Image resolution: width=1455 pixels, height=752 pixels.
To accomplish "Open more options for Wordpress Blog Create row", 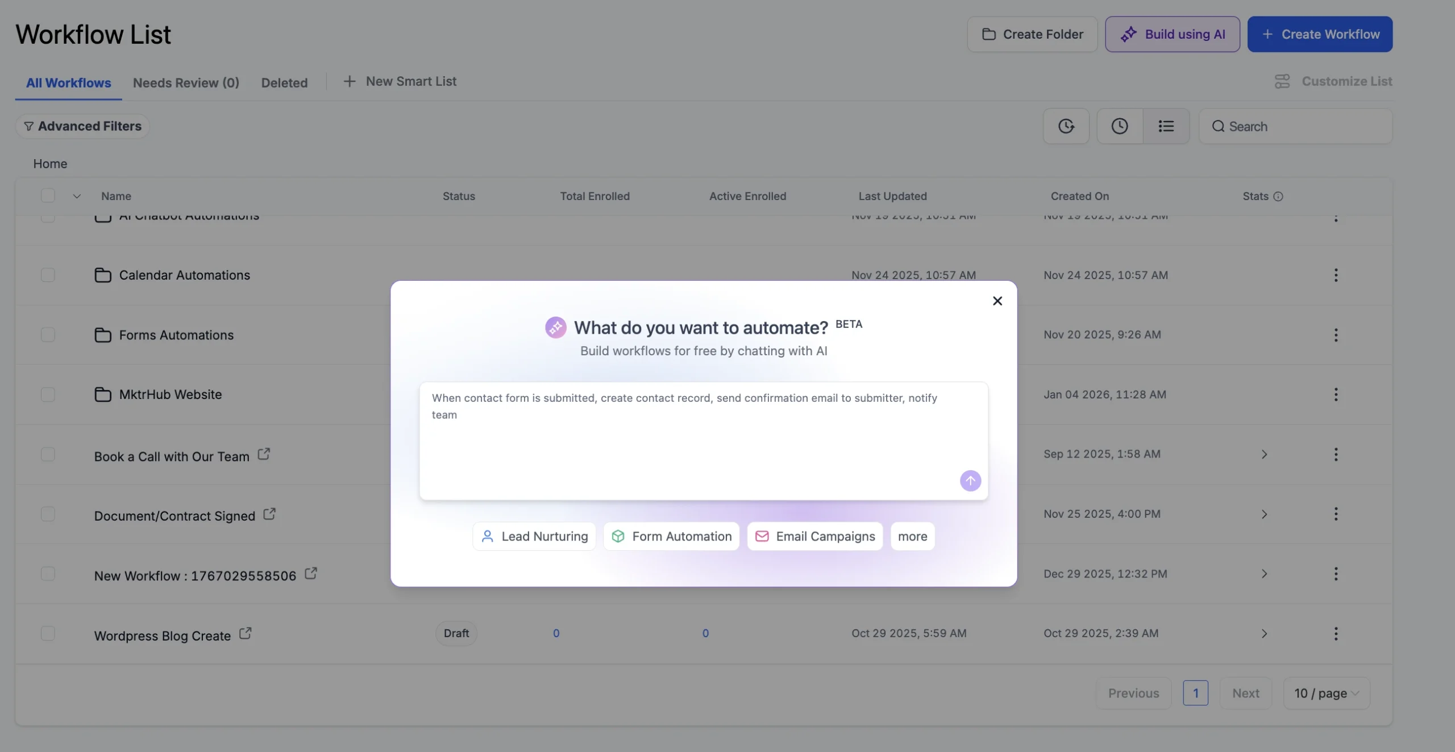I will 1336,633.
